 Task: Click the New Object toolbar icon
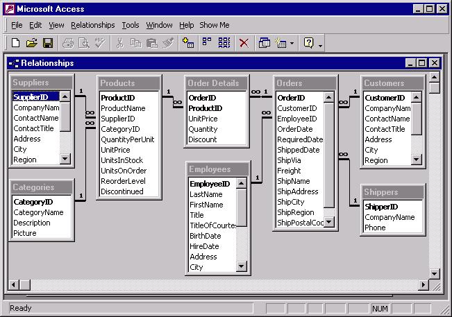pos(281,43)
